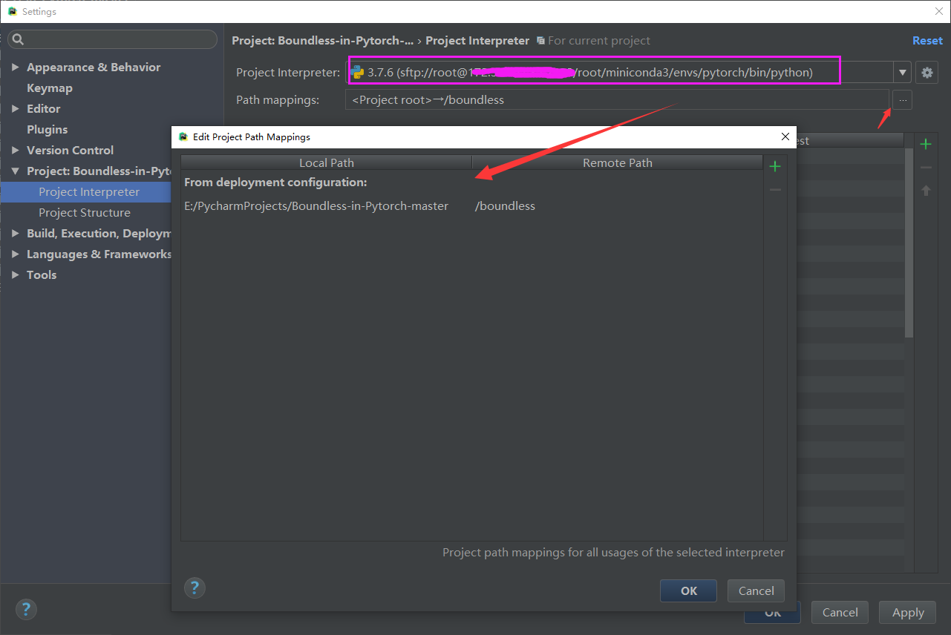951x635 pixels.
Task: Add a new path mapping with green plus
Action: 775,166
